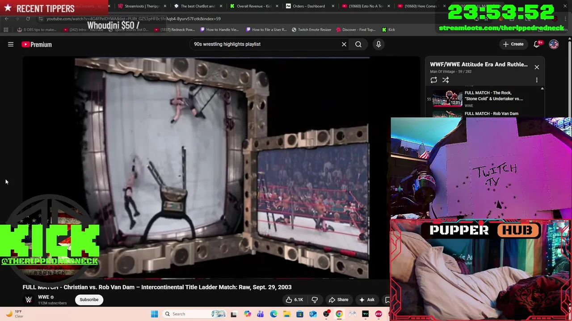Open Microsoft Teams from taskbar

click(260, 314)
